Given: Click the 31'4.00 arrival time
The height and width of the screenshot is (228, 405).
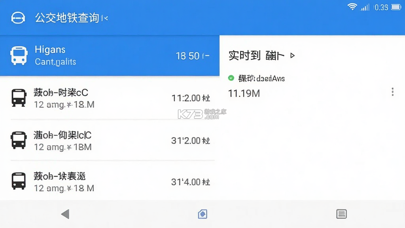Looking at the screenshot, I should (x=191, y=182).
